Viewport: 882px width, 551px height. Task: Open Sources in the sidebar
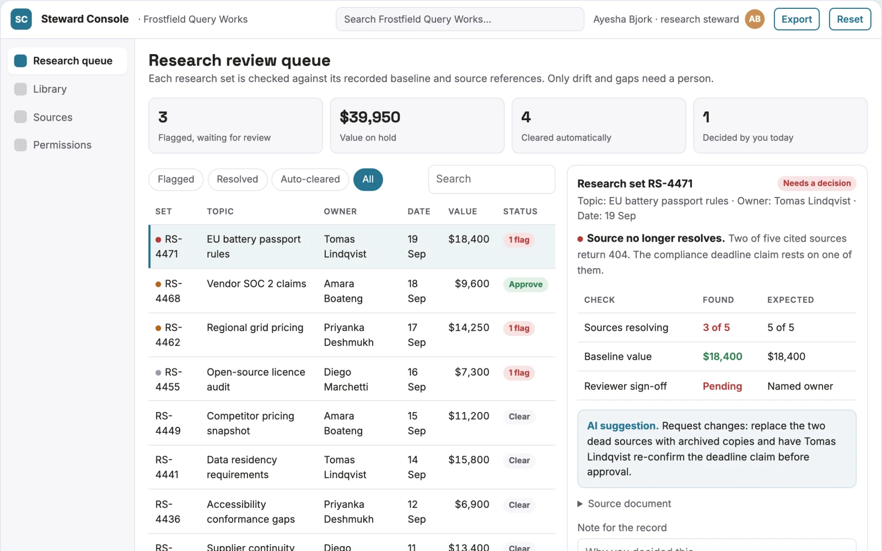(67, 117)
